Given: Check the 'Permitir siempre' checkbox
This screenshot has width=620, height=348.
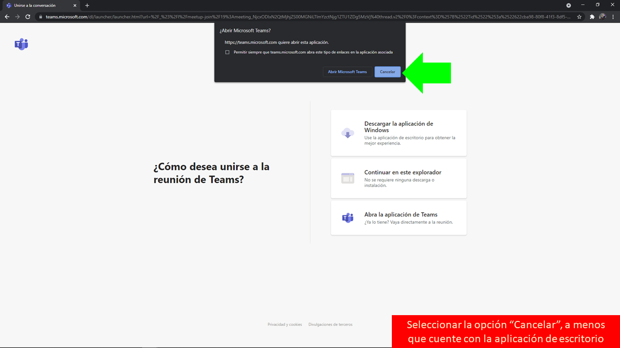Looking at the screenshot, I should pyautogui.click(x=227, y=52).
